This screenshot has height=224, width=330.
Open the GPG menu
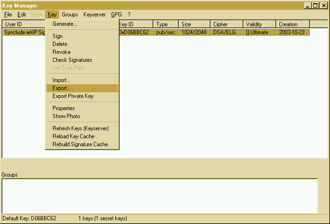point(116,15)
